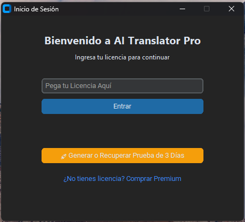Click the word Entrar on the blue button
Screen dimensions: 245x222
pyautogui.click(x=122, y=106)
